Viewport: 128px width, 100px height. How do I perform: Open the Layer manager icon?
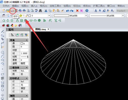[4, 16]
